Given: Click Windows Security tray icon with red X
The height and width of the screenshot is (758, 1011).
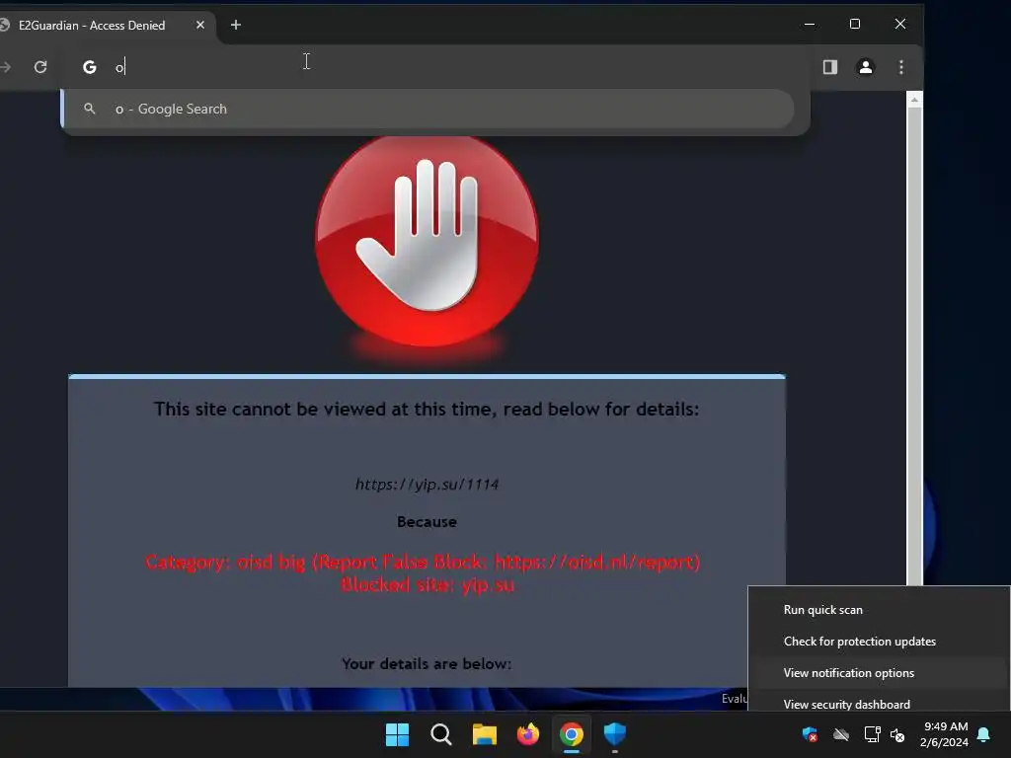Looking at the screenshot, I should (x=810, y=734).
